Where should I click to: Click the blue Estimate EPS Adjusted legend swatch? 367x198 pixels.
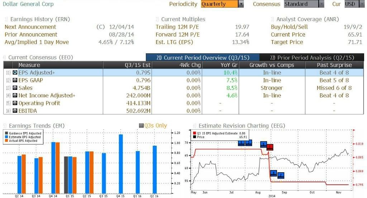click(6, 137)
